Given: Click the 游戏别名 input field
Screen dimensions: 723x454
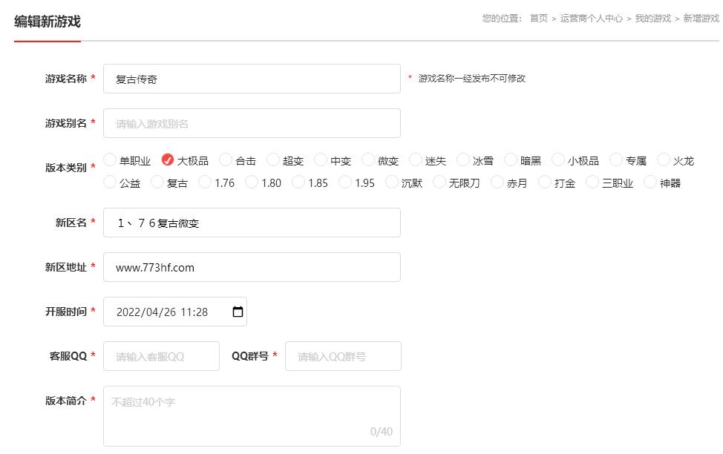Looking at the screenshot, I should click(252, 122).
